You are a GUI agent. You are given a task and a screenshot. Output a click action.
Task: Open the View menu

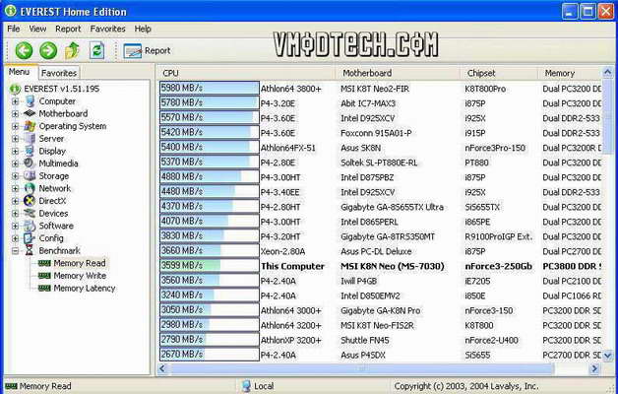(x=37, y=29)
